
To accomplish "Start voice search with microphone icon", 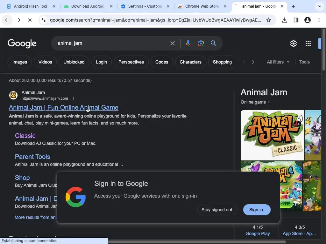I will [188, 43].
